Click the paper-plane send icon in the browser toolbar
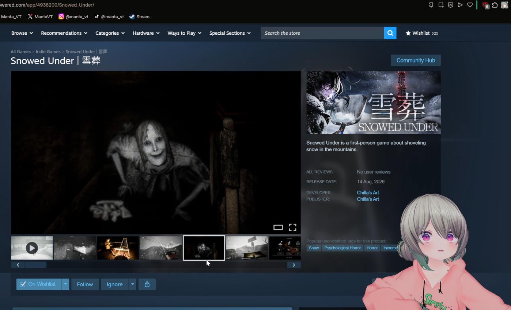Image resolution: width=511 pixels, height=310 pixels. 460,5
